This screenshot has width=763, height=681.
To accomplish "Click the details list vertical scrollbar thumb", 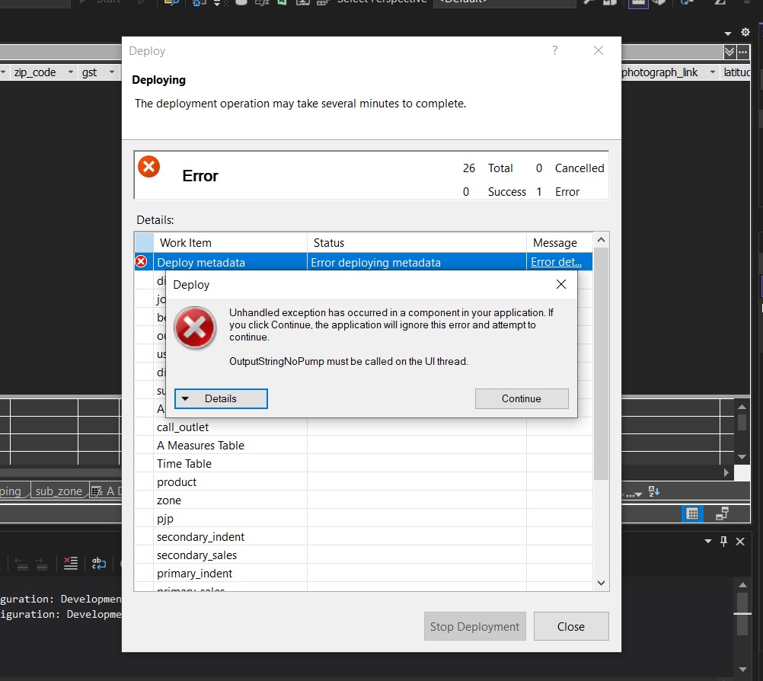I will click(601, 363).
